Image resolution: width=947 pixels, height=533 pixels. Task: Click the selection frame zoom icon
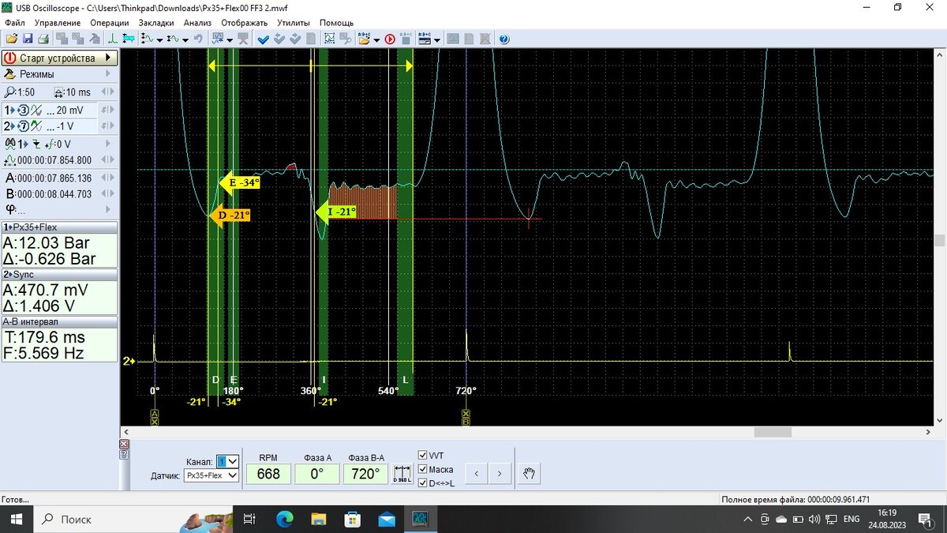point(330,39)
